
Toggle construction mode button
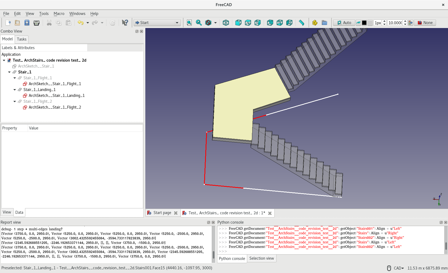[358, 23]
